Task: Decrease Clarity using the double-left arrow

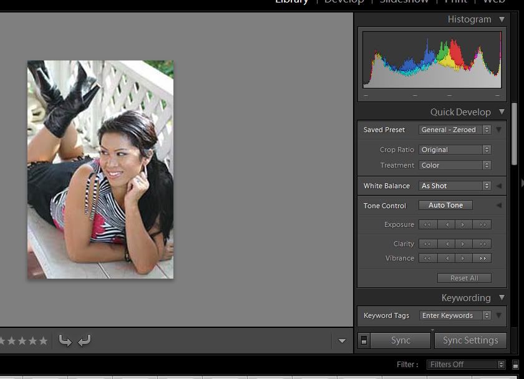Action: (x=427, y=244)
